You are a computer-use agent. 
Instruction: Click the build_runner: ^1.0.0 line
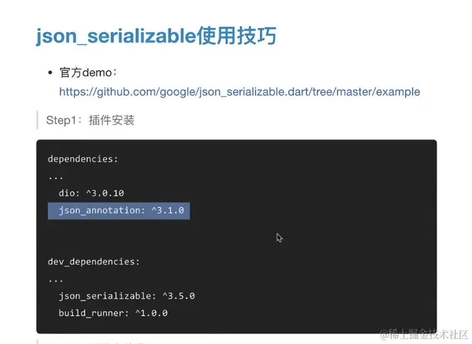point(113,313)
